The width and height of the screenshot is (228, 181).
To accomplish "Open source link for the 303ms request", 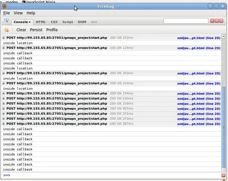I will (199, 74).
